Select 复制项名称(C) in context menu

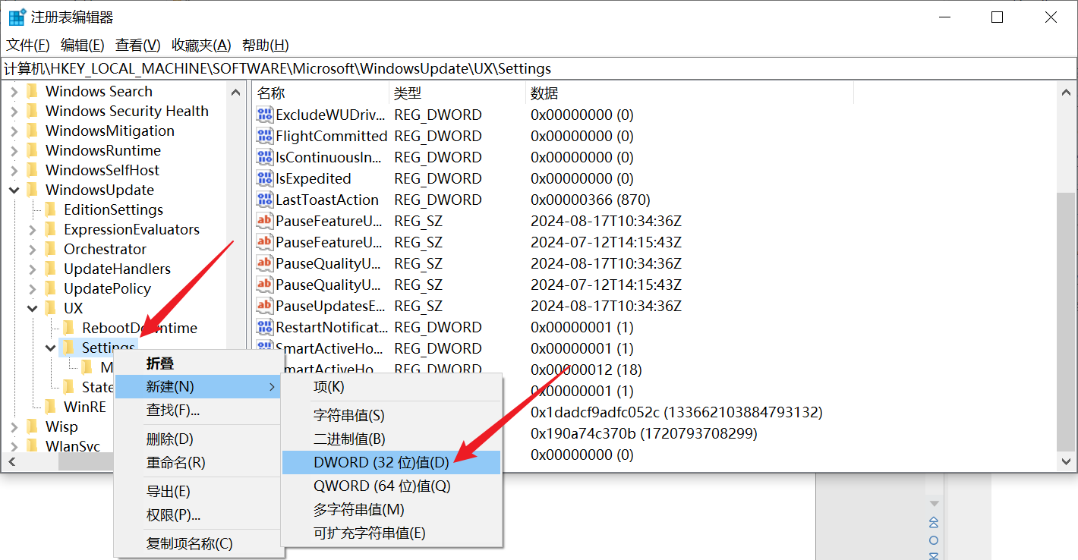coord(198,544)
